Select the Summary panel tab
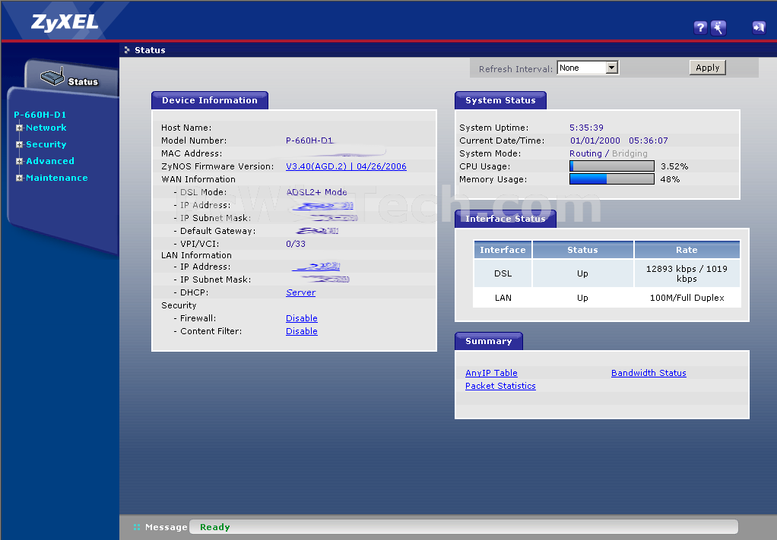777x540 pixels. tap(489, 342)
